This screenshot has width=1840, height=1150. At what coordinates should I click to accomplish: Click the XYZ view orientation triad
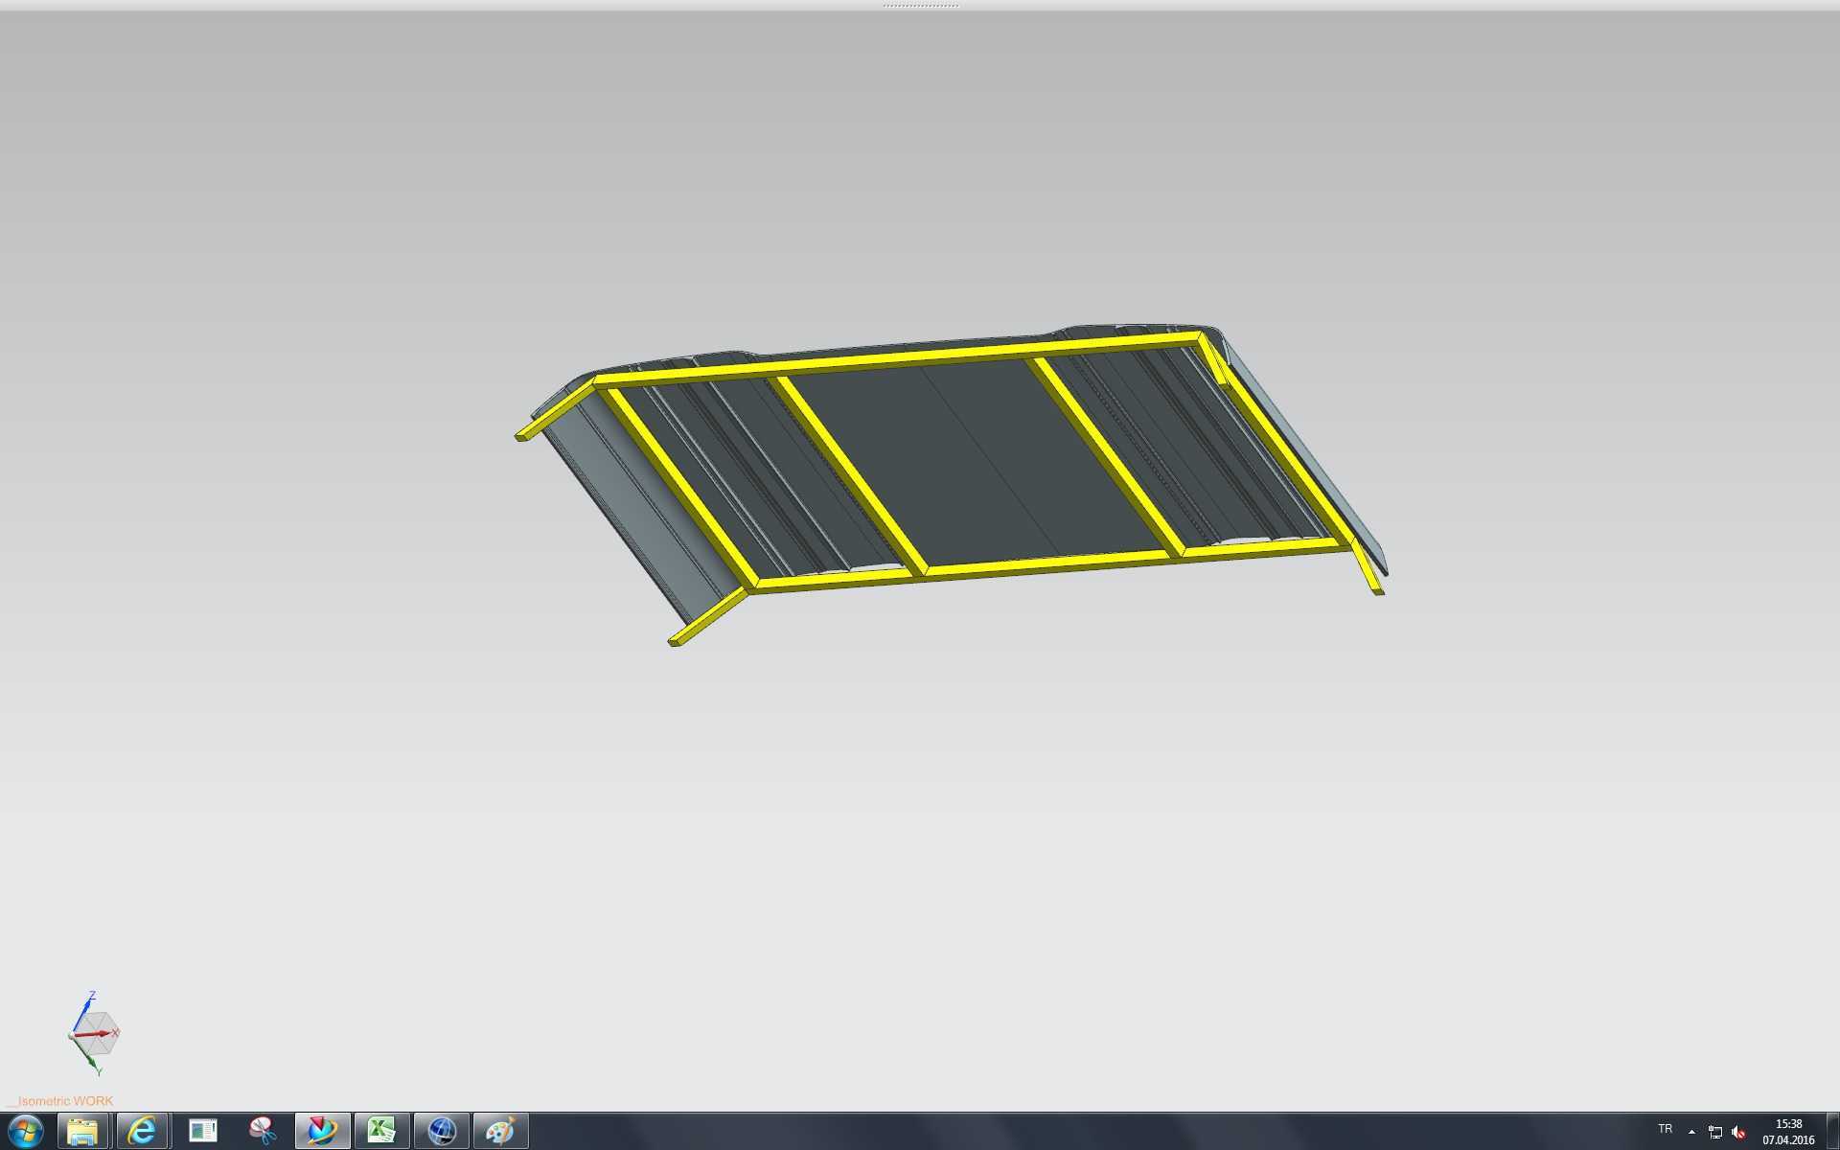pyautogui.click(x=95, y=1034)
